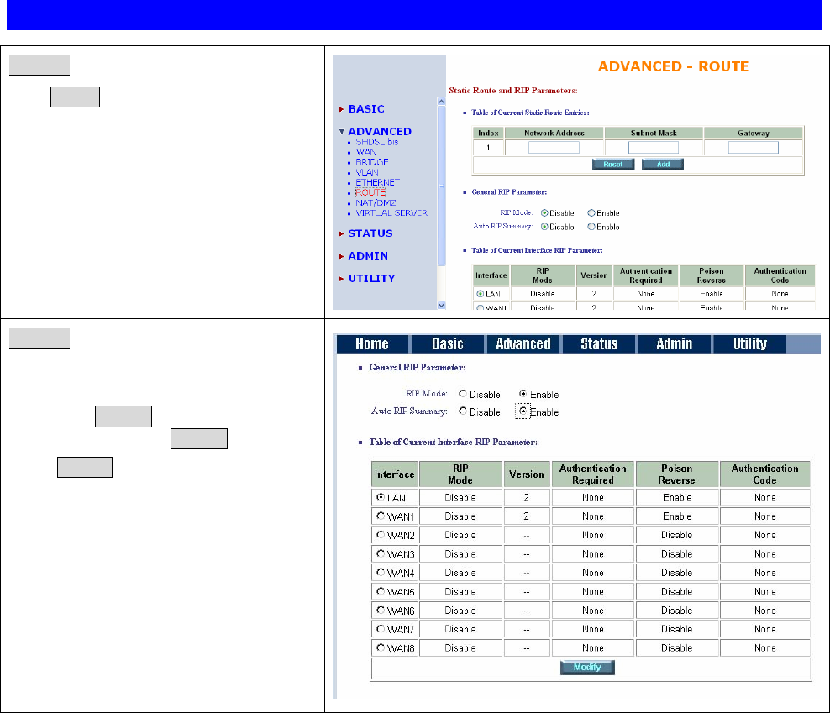Image resolution: width=830 pixels, height=713 pixels.
Task: Click the Network Address input field
Action: tap(554, 148)
